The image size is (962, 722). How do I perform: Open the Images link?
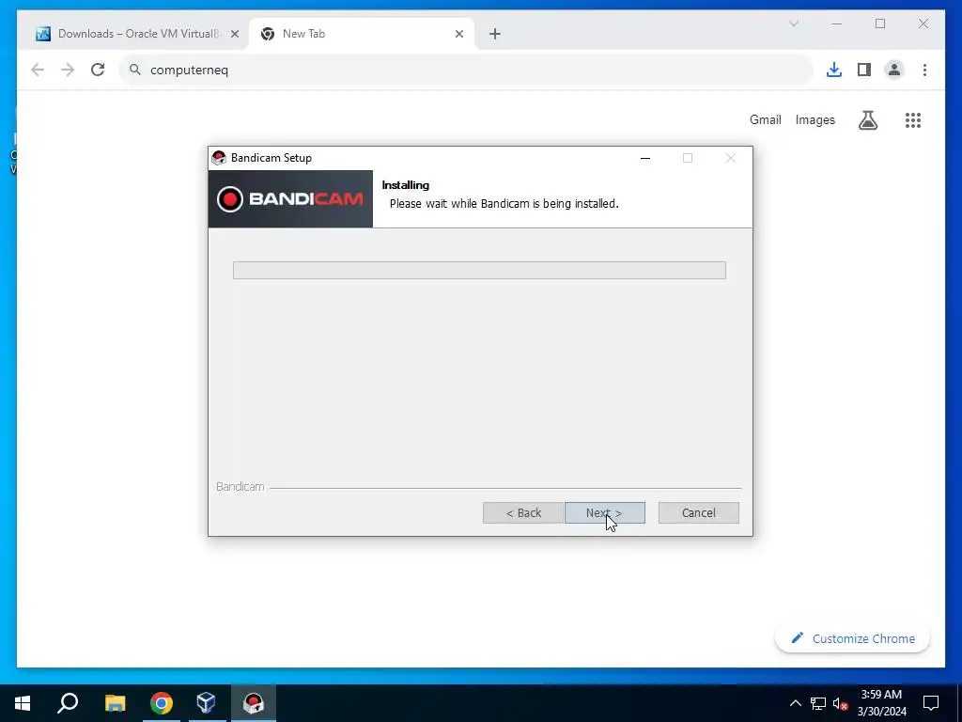click(x=815, y=120)
